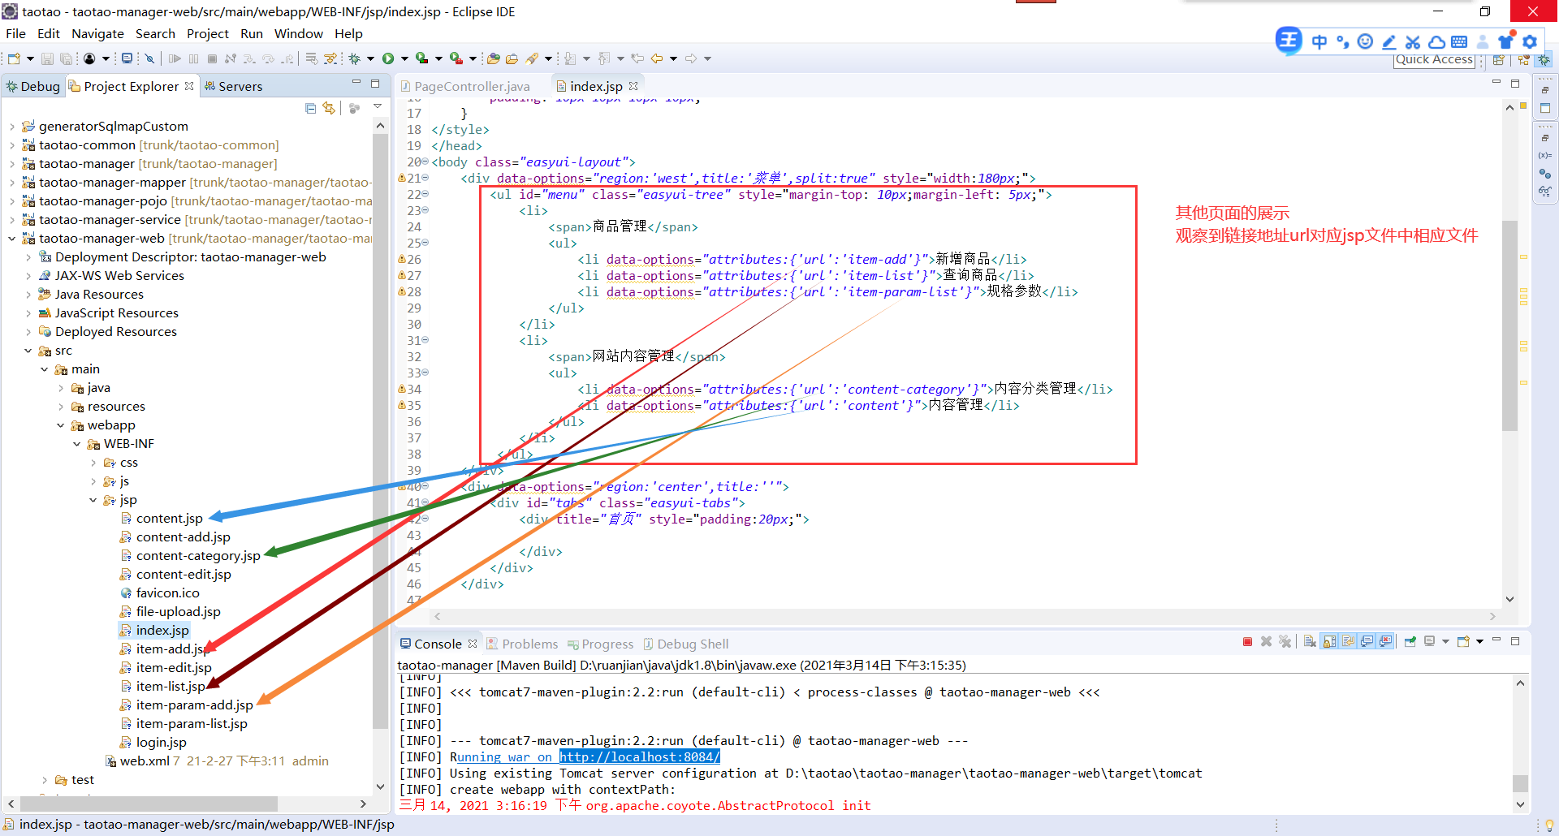Click the green Run button icon
Viewport: 1559px width, 836px height.
[388, 58]
